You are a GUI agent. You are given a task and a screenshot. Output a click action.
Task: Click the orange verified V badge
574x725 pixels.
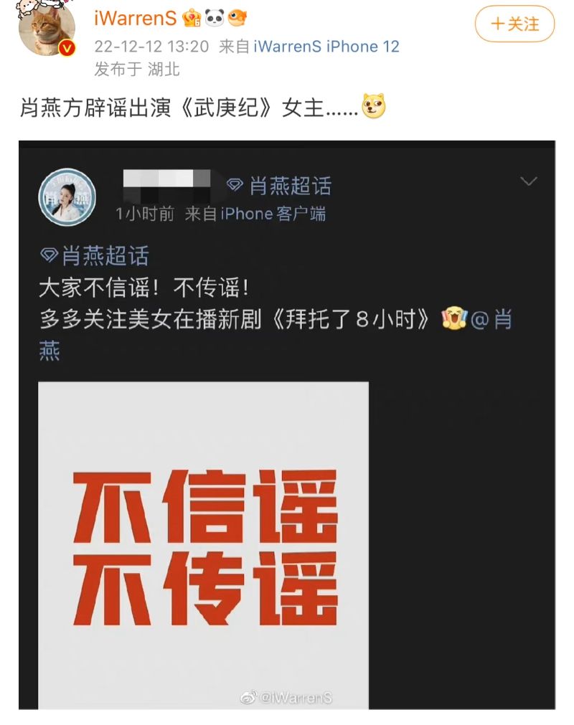(67, 48)
